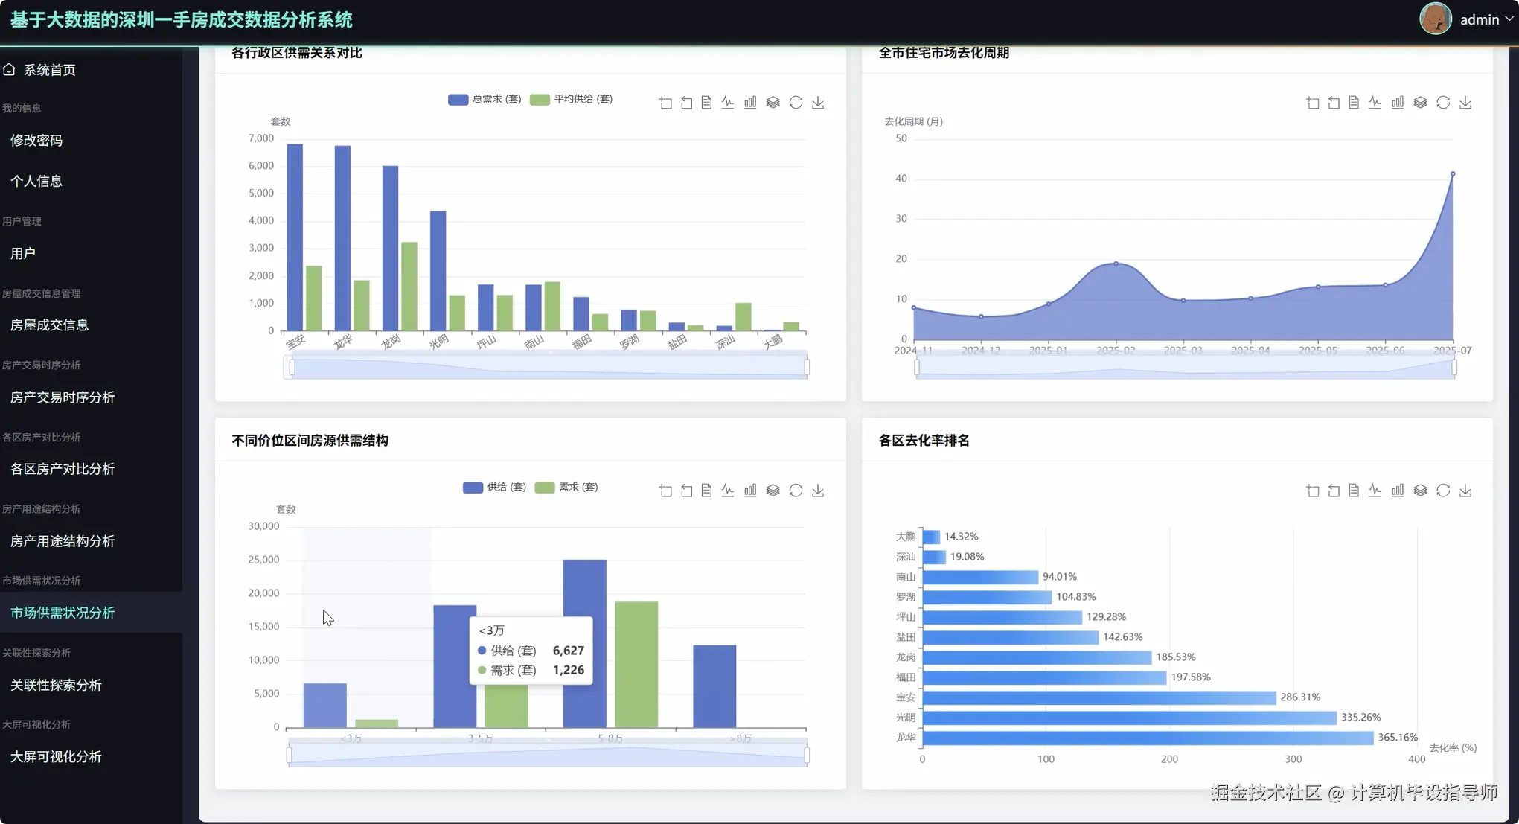The height and width of the screenshot is (824, 1519).
Task: Click the zoom area icon in the de-stocking cycle chart
Action: (x=1313, y=103)
